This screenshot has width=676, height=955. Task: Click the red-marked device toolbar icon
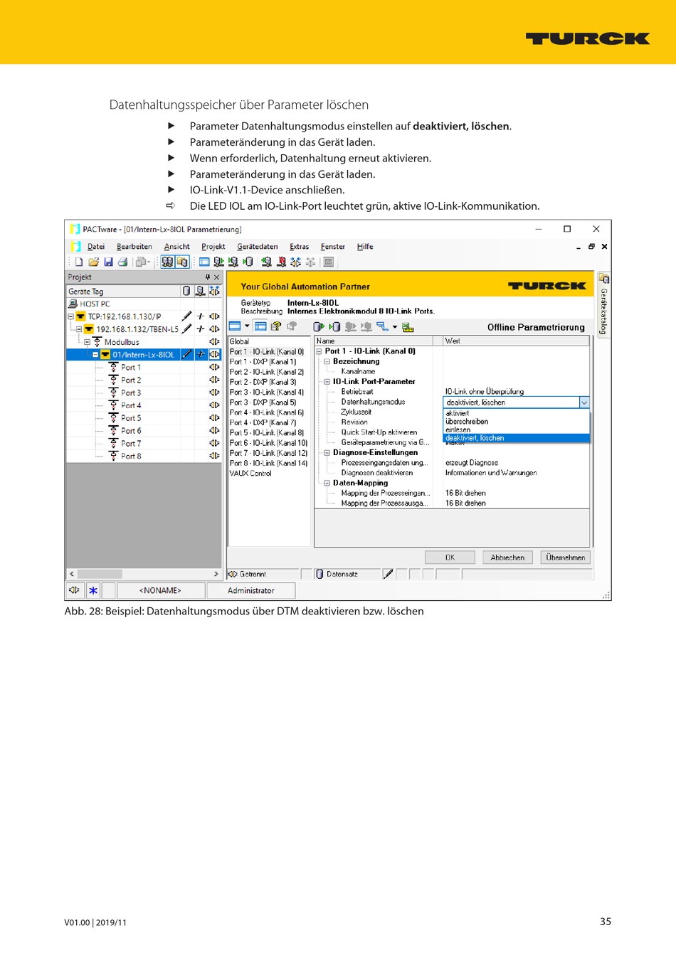pyautogui.click(x=282, y=262)
